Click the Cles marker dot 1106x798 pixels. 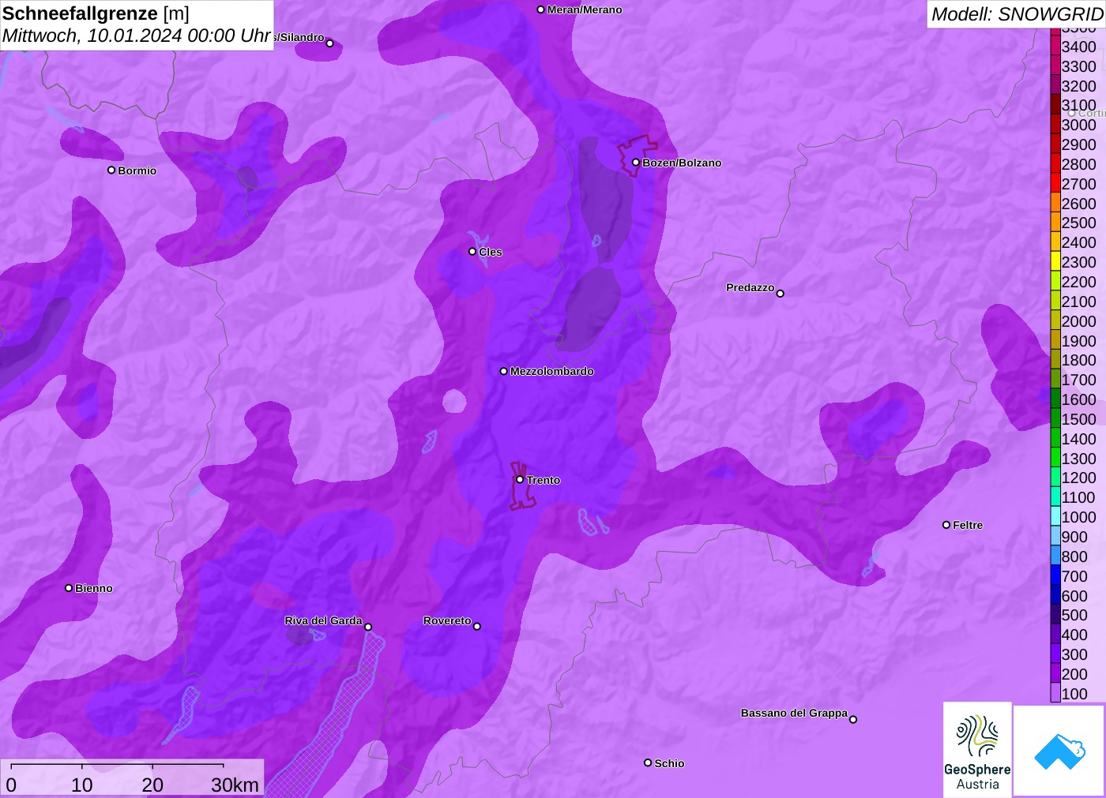point(472,251)
